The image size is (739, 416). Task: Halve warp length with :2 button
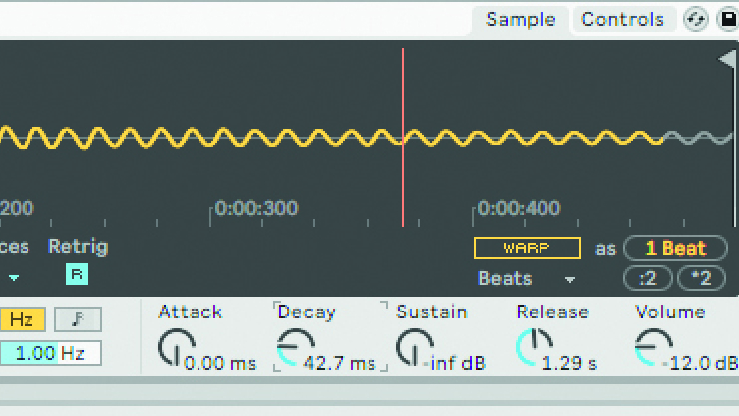[648, 278]
